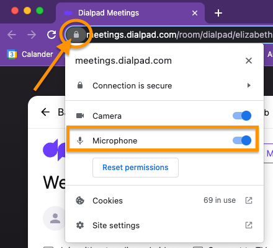Expand Connection is secure details arrow
Image resolution: width=273 pixels, height=248 pixels.
(249, 85)
